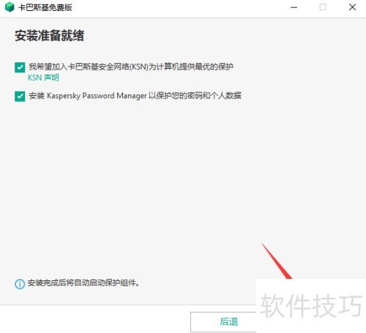Click the 软件技巧 watermark overlay
The height and width of the screenshot is (333, 366).
pos(311,306)
